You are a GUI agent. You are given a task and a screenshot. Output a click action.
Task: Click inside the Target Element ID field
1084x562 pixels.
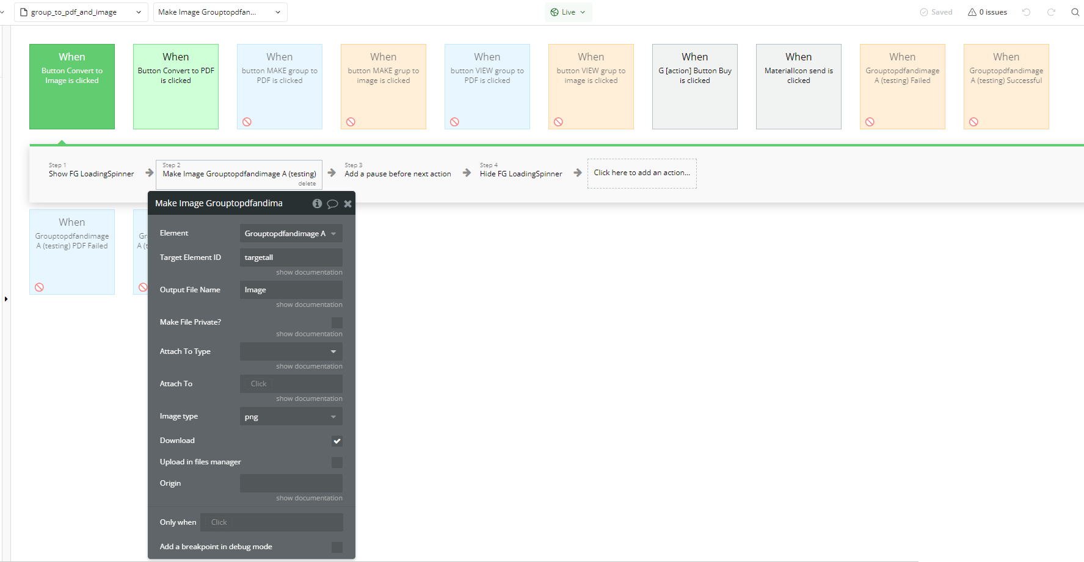click(x=291, y=257)
